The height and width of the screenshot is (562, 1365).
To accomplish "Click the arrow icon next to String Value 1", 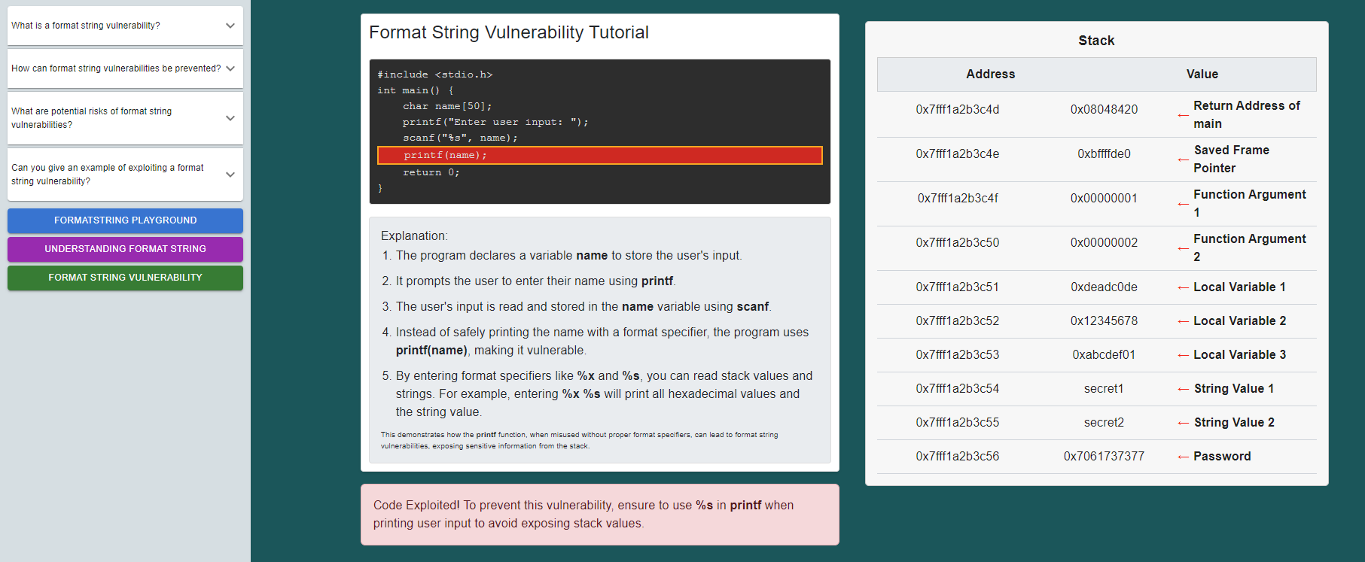I will point(1183,389).
